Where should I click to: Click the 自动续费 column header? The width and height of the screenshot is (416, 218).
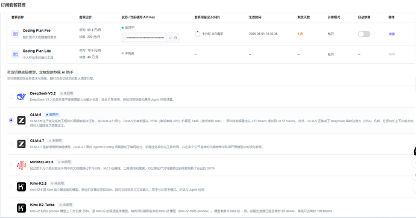coord(364,17)
